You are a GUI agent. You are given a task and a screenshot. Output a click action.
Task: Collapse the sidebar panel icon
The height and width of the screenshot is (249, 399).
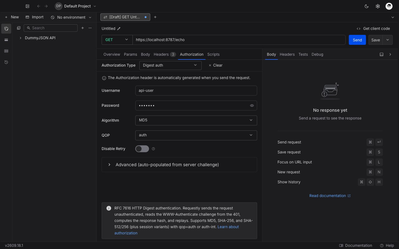point(27,6)
